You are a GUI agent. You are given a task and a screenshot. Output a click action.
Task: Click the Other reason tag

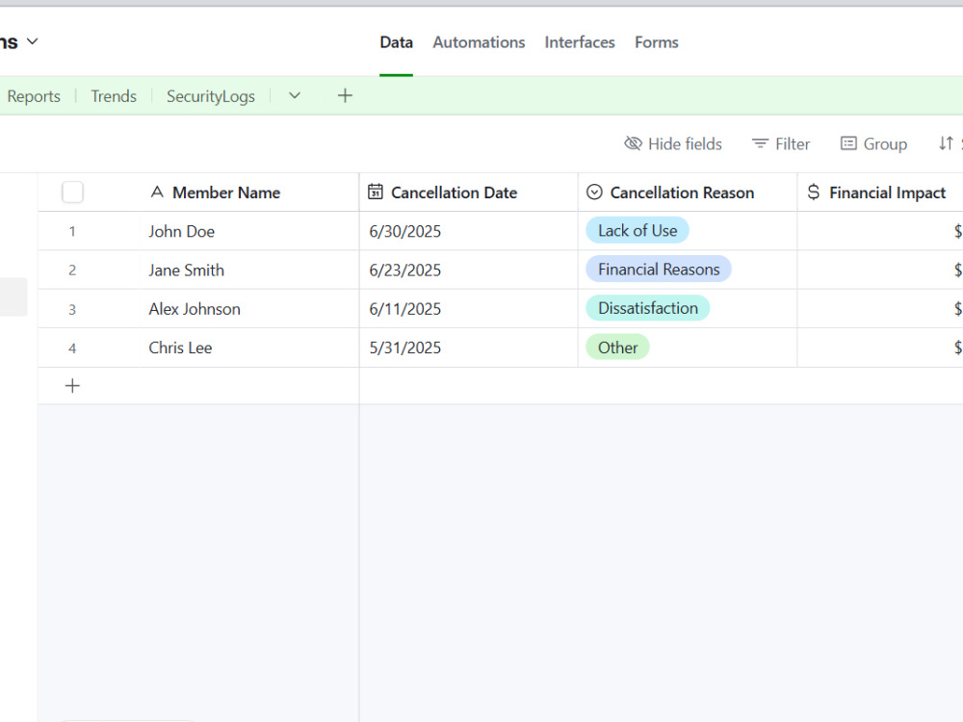[x=618, y=348]
